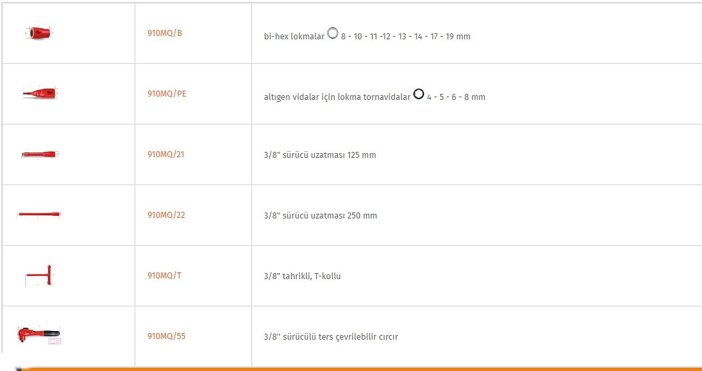Viewport: 702px width, 371px height.
Task: Click the 125 mm extension bar thumbnail
Action: [x=40, y=155]
